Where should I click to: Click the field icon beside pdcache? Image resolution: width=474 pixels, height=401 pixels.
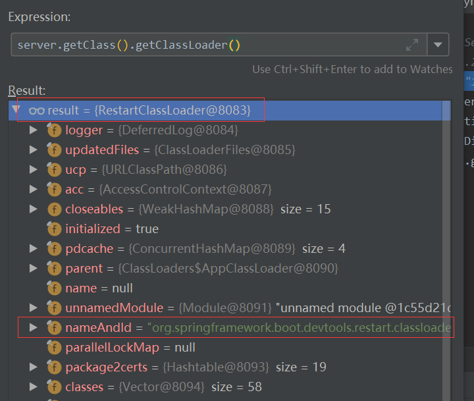(54, 249)
